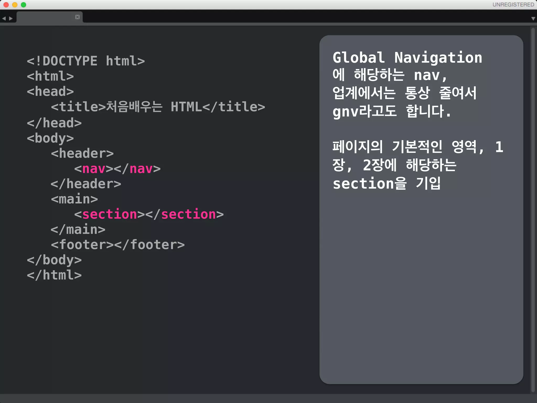Click the closing </body> tag line
Viewport: 537px width, 403px height.
54,260
